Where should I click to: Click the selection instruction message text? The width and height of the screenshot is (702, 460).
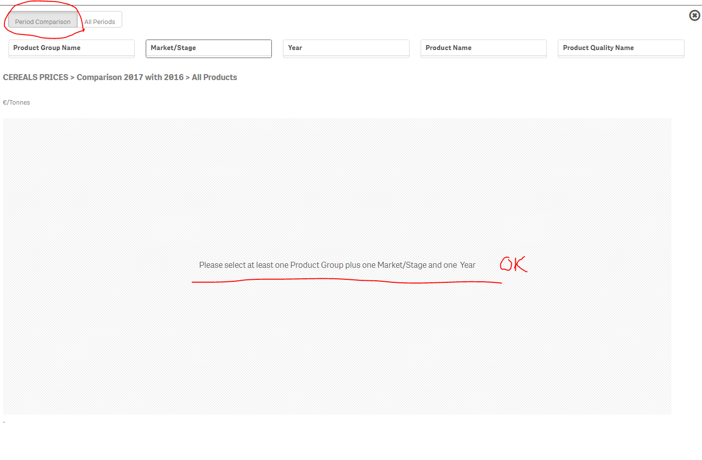(x=337, y=265)
